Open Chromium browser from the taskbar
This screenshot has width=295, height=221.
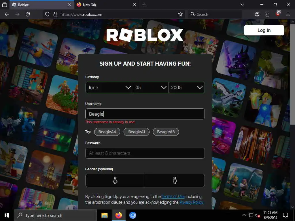pyautogui.click(x=133, y=215)
